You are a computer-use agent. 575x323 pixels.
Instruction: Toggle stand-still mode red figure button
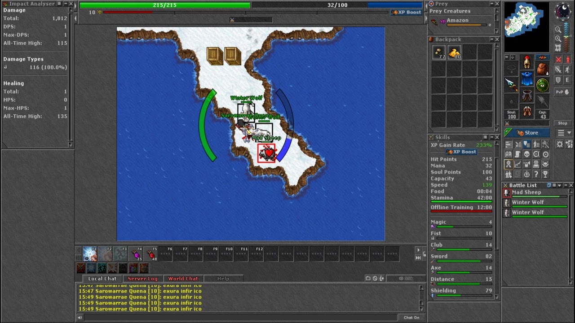pyautogui.click(x=567, y=60)
